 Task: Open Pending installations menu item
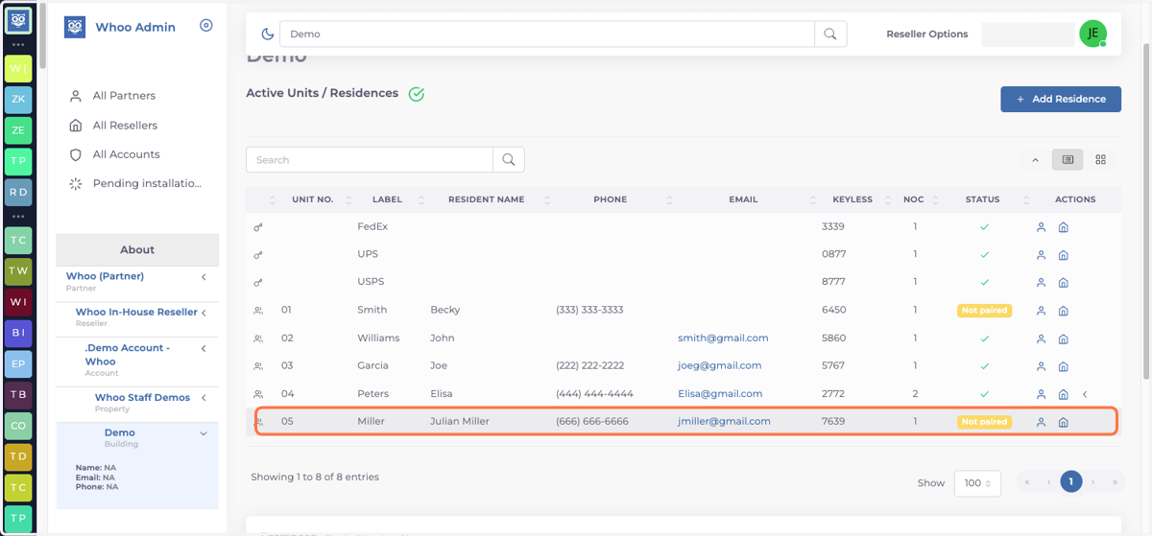tap(147, 183)
